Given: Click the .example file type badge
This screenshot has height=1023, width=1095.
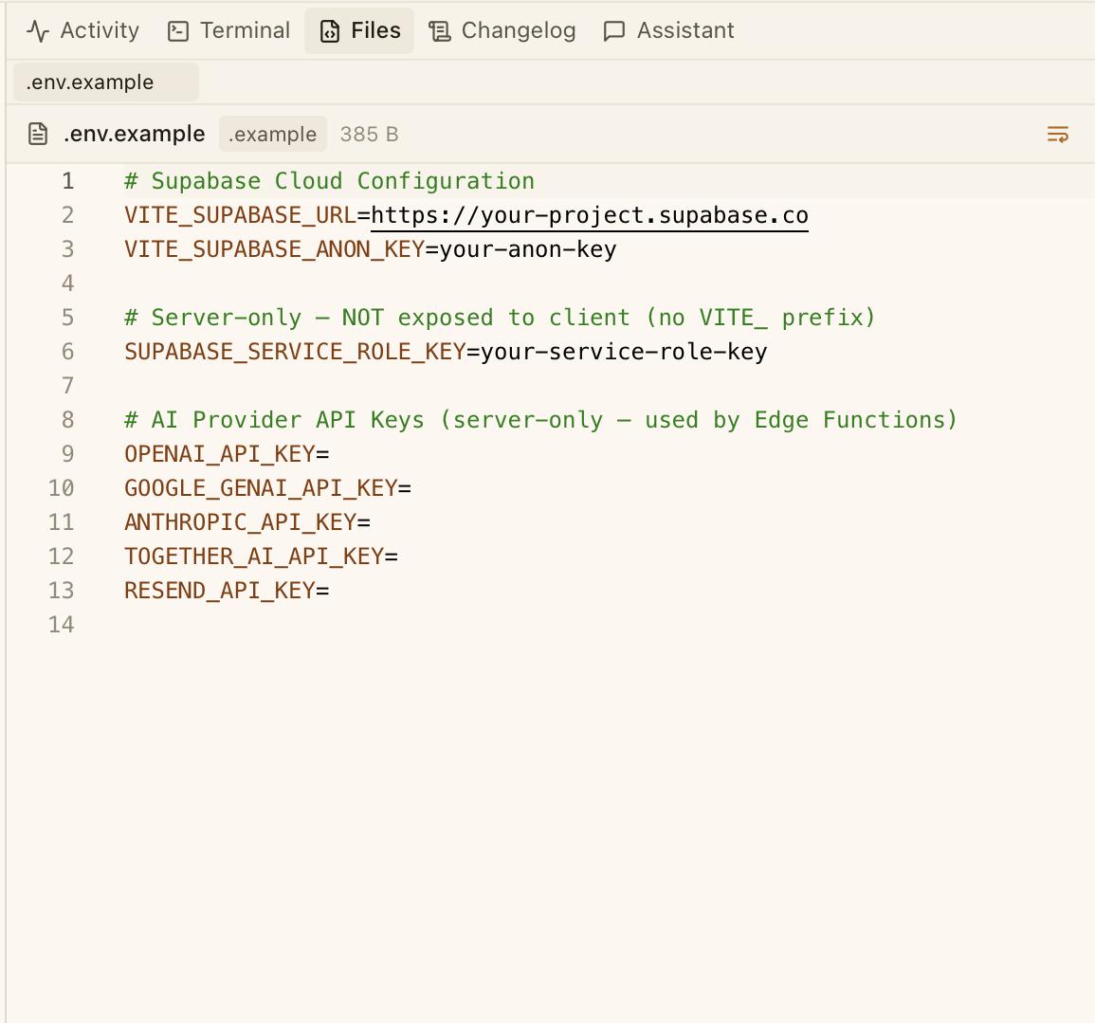Looking at the screenshot, I should pyautogui.click(x=272, y=134).
